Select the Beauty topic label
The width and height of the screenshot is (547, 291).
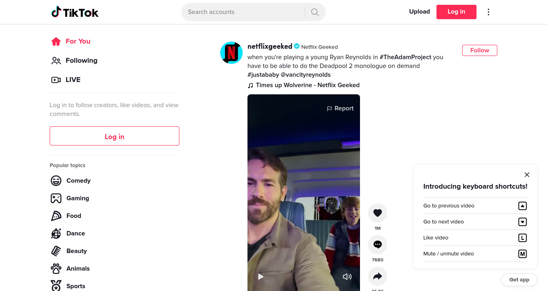point(76,251)
